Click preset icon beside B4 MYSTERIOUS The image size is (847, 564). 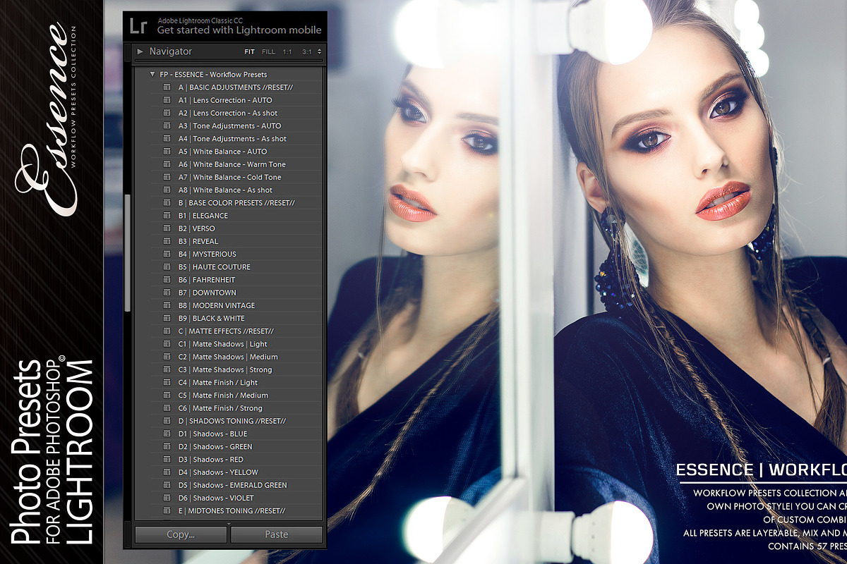tap(167, 254)
